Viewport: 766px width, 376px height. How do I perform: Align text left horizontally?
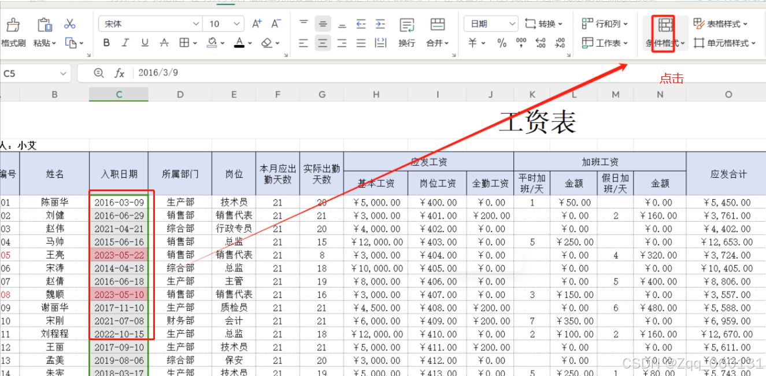304,43
